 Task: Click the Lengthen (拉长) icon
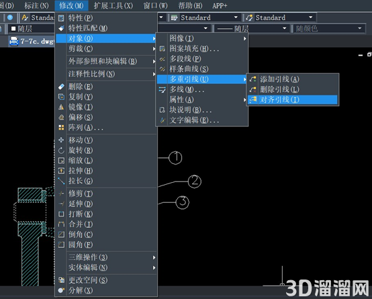point(61,181)
